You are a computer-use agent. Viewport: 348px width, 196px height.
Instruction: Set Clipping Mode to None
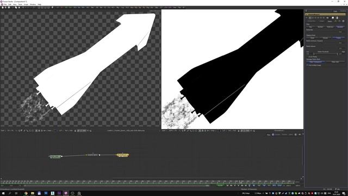(338, 38)
